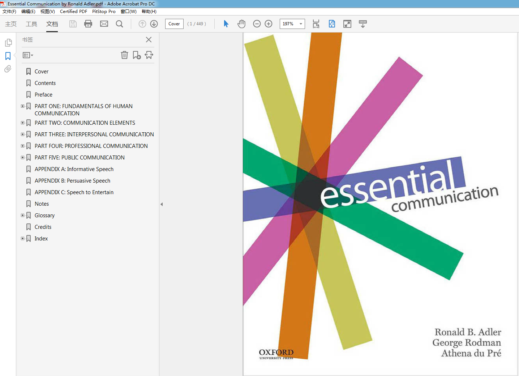The width and height of the screenshot is (519, 376).
Task: Open the zoom level dropdown
Action: 301,24
